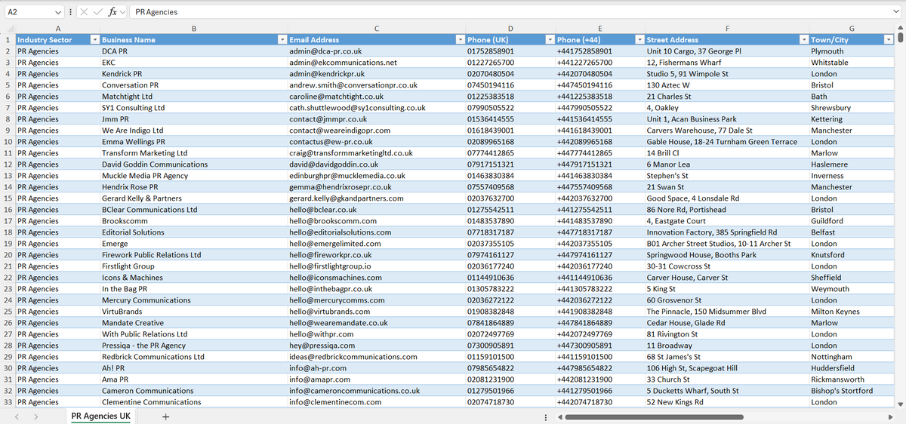Click the dots handle beside Name Box

70,13
